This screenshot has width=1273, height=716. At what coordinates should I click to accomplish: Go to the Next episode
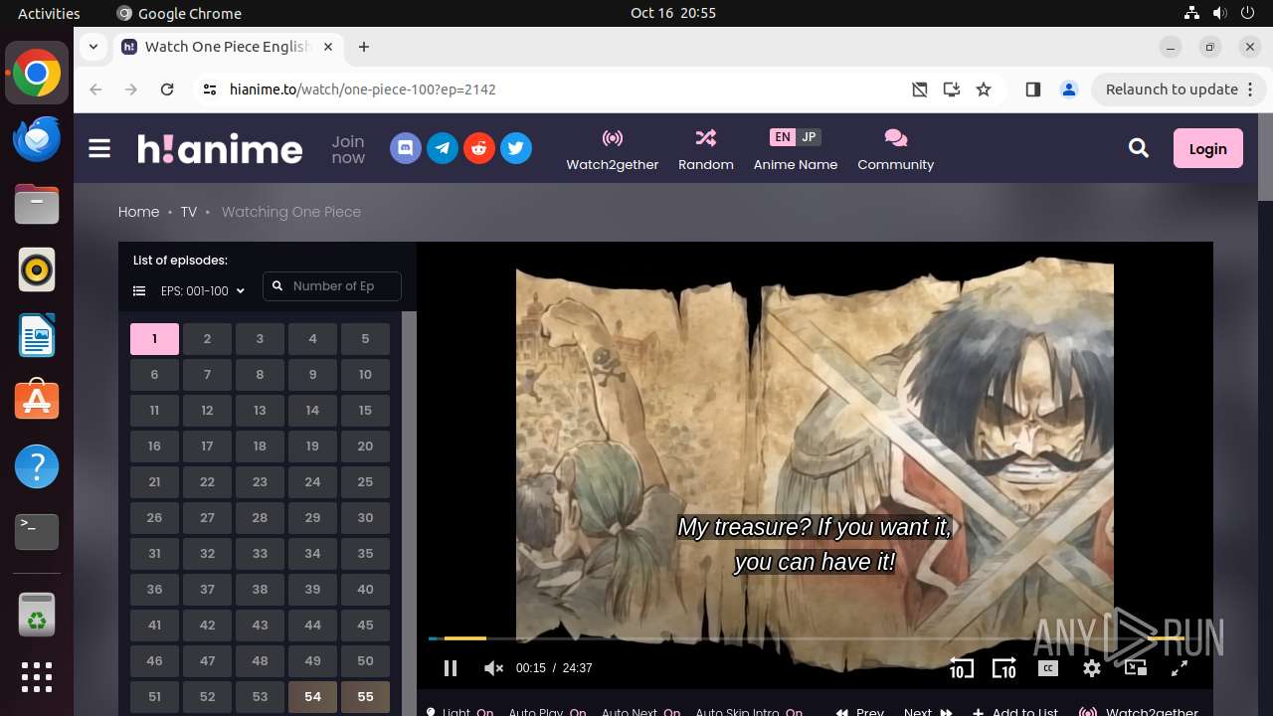[x=928, y=712]
